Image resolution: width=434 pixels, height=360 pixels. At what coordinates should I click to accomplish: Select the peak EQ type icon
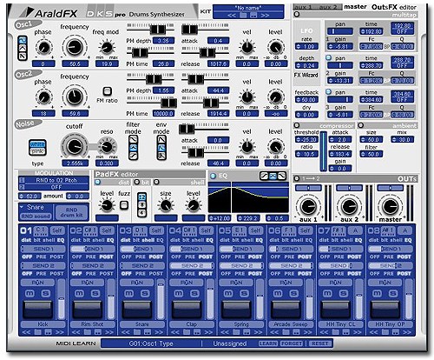(x=273, y=176)
